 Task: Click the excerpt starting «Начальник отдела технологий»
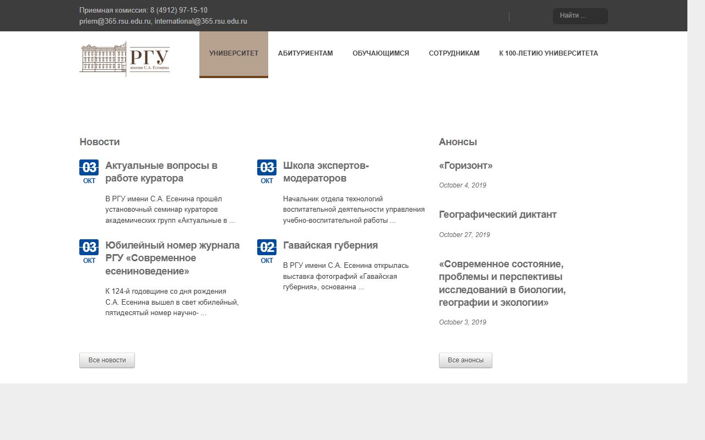tap(354, 210)
